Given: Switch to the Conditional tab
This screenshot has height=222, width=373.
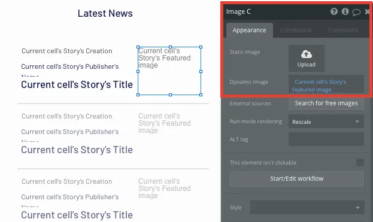Looking at the screenshot, I should (x=296, y=30).
